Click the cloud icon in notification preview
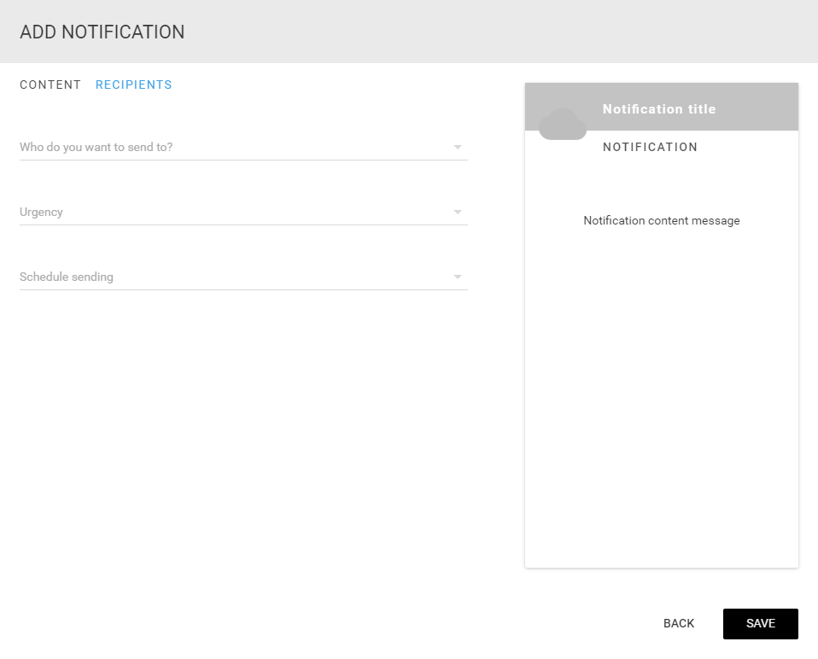Viewport: 818px width, 659px height. [x=563, y=124]
